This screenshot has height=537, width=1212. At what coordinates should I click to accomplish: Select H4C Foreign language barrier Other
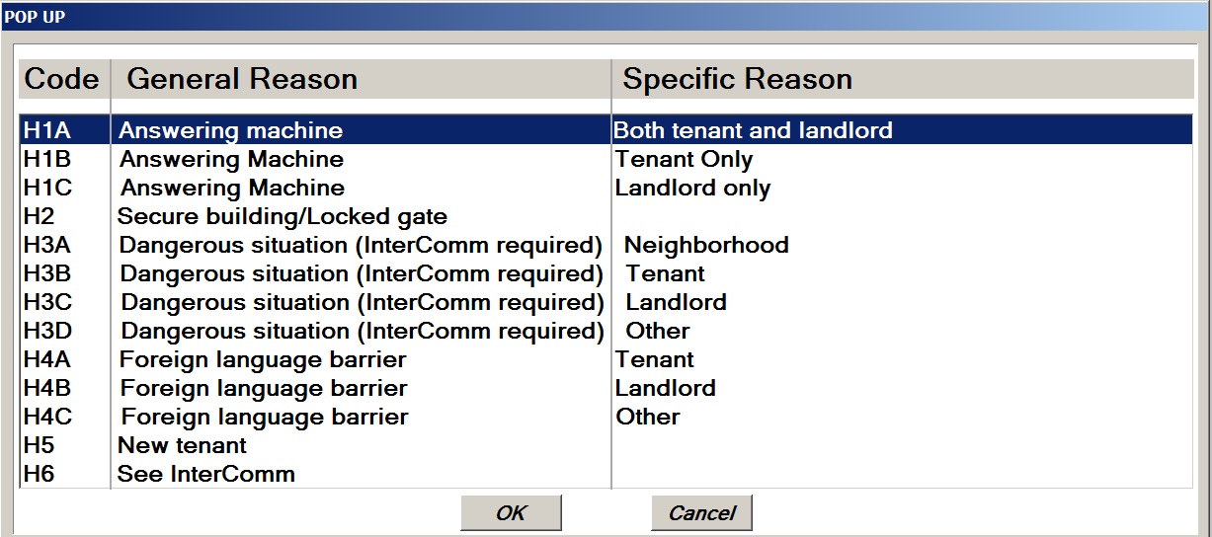[x=264, y=417]
